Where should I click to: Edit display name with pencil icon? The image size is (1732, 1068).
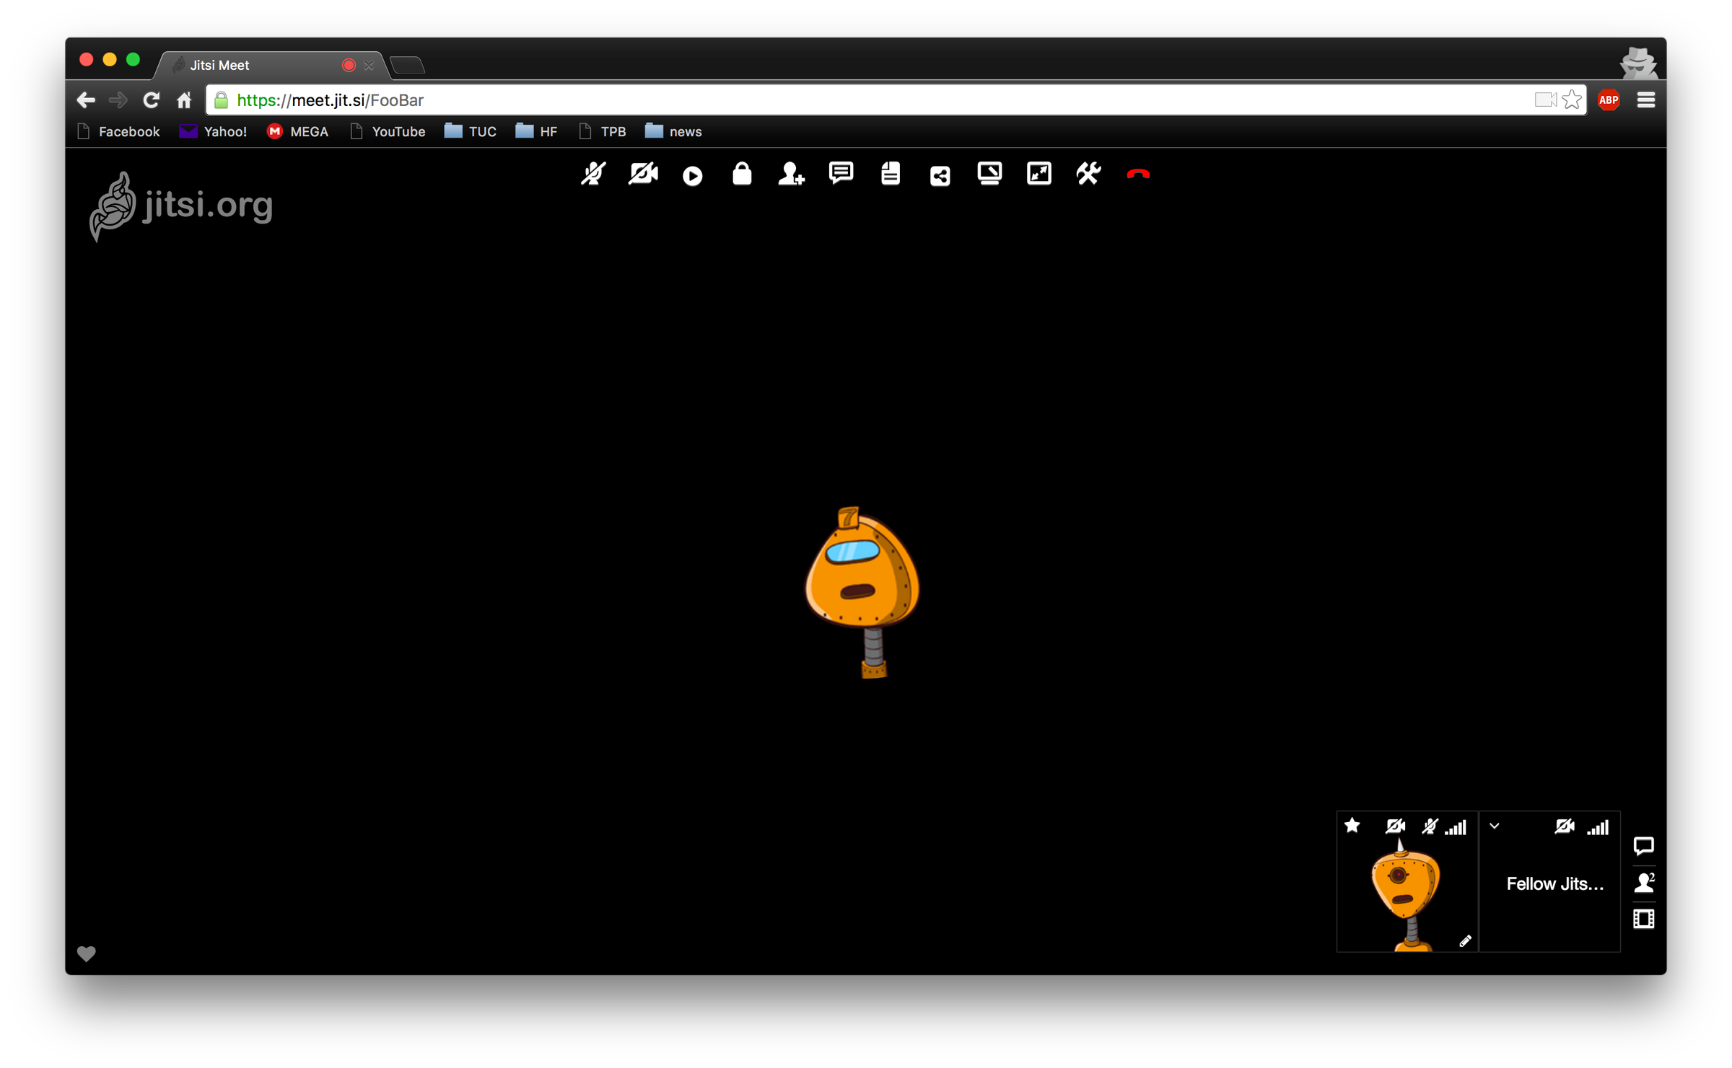pyautogui.click(x=1465, y=940)
